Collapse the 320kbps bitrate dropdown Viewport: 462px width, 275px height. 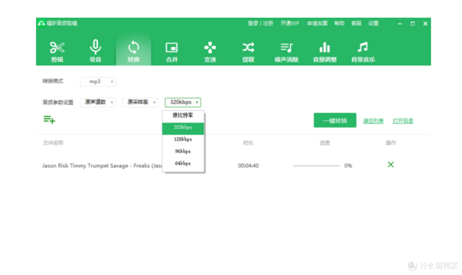point(183,102)
